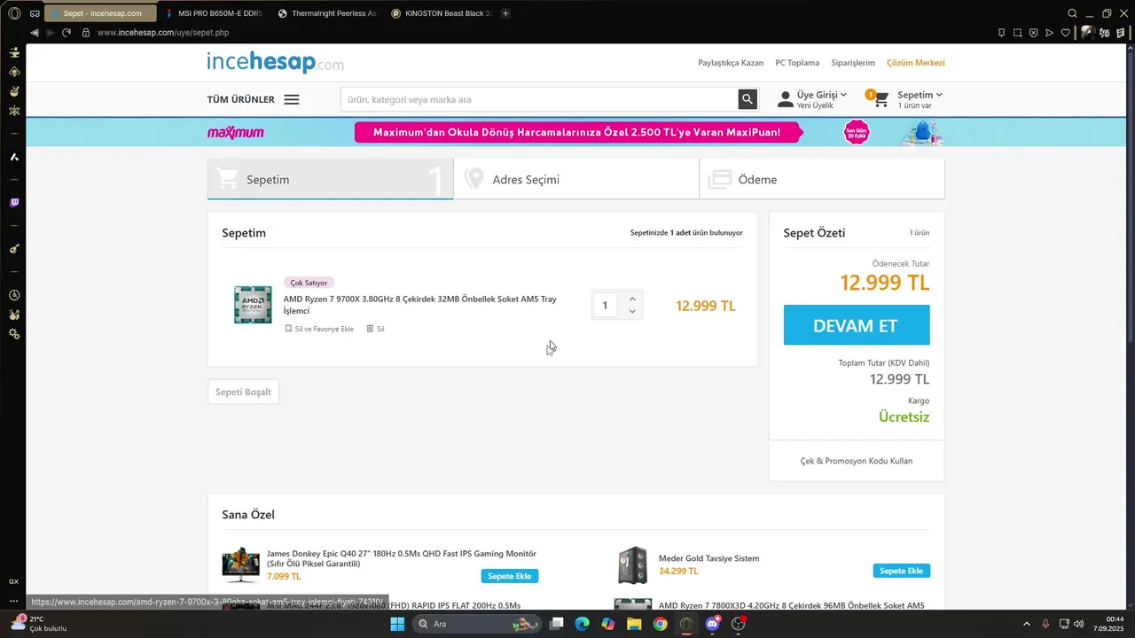Add James Donkey monitor with Sepete Ekle
Viewport: 1135px width, 638px height.
pos(510,576)
